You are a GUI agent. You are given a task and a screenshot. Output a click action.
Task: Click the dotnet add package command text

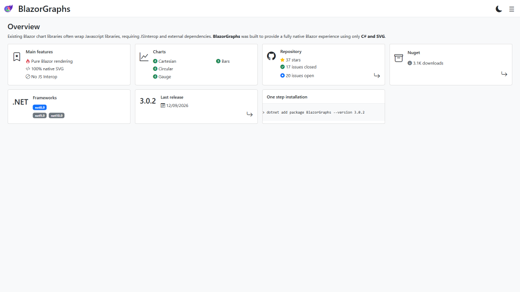tap(315, 112)
